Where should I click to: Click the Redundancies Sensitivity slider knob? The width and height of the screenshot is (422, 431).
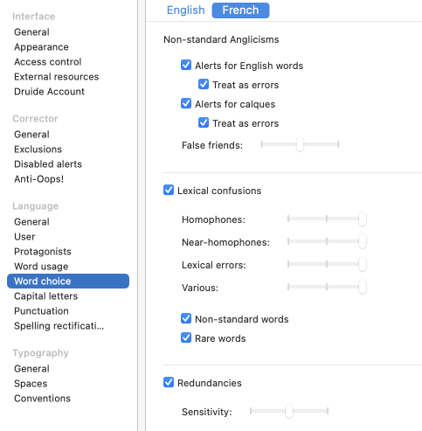click(289, 411)
